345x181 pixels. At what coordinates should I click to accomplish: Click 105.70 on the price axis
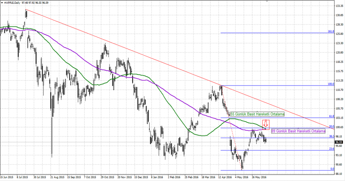coord(340,108)
